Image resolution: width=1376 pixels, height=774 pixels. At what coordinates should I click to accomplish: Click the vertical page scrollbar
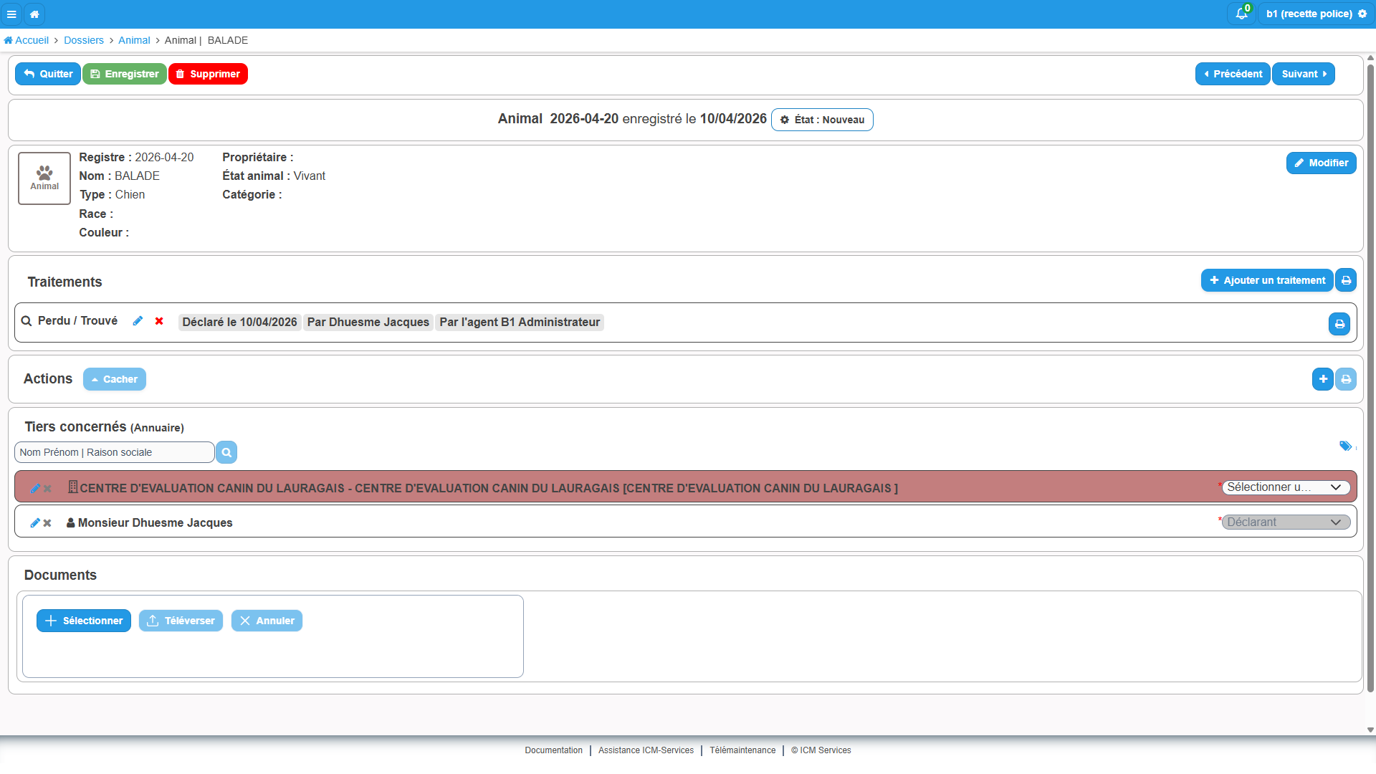point(1370,378)
